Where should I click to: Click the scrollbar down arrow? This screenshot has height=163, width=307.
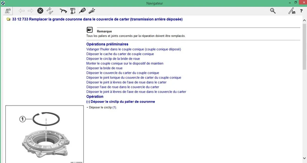pos(304,158)
